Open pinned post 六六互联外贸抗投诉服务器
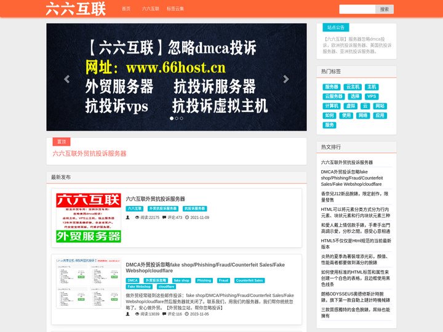 coord(89,154)
